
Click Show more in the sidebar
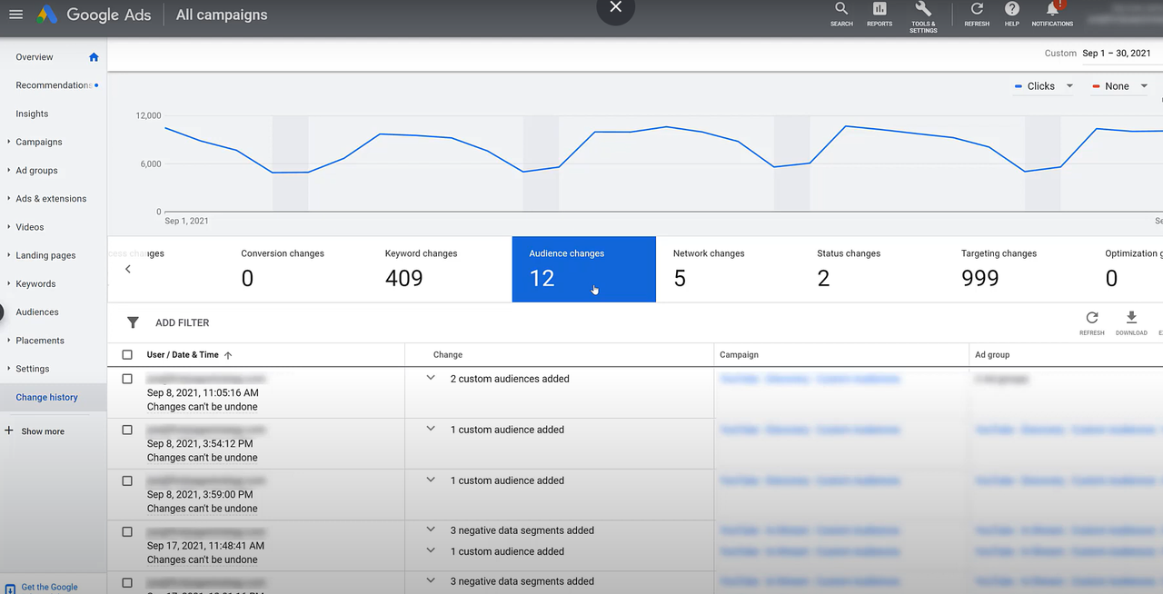click(x=43, y=431)
